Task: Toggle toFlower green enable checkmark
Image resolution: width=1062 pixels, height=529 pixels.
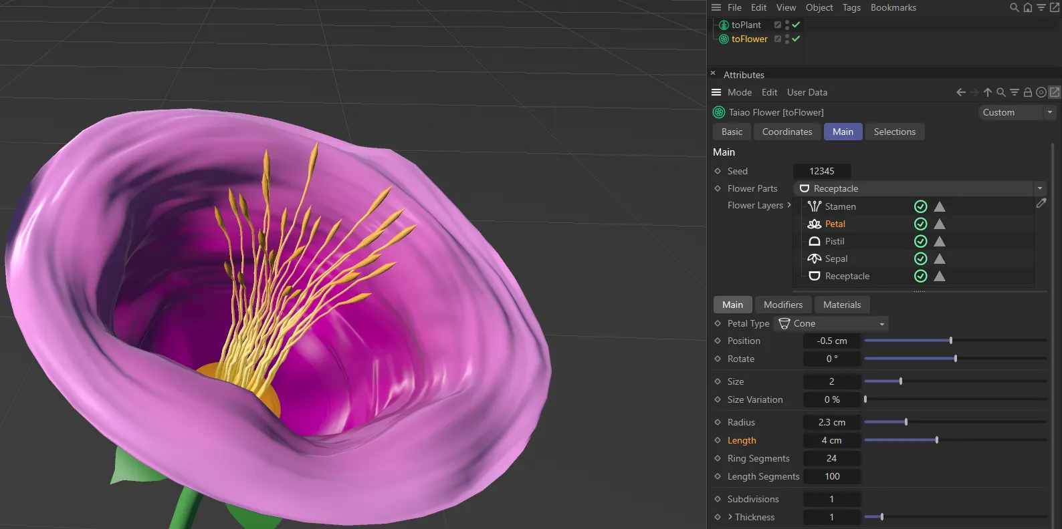Action: pos(796,39)
